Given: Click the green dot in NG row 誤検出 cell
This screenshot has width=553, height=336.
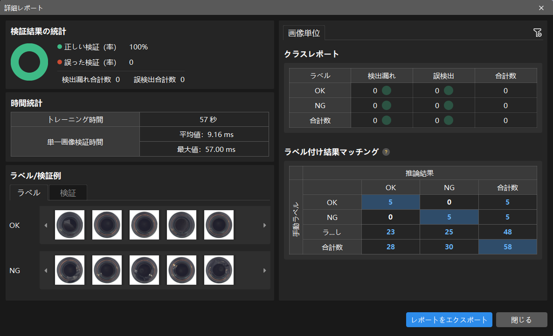Looking at the screenshot, I should pyautogui.click(x=449, y=105).
